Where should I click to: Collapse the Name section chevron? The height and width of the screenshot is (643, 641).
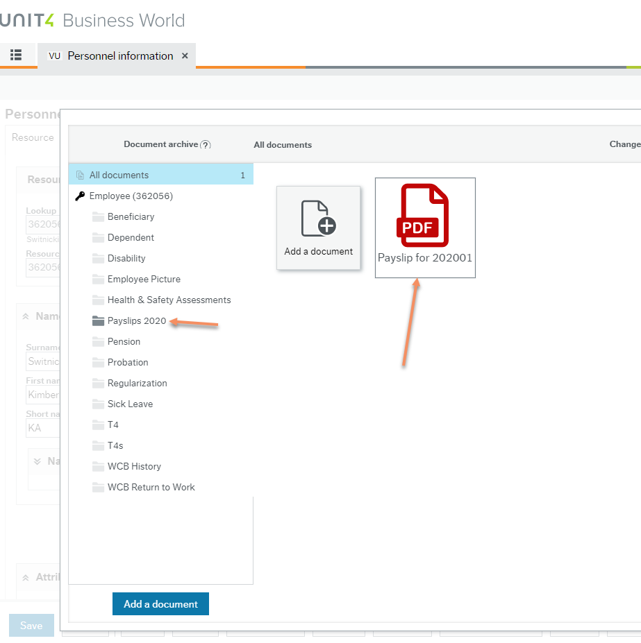coord(26,316)
